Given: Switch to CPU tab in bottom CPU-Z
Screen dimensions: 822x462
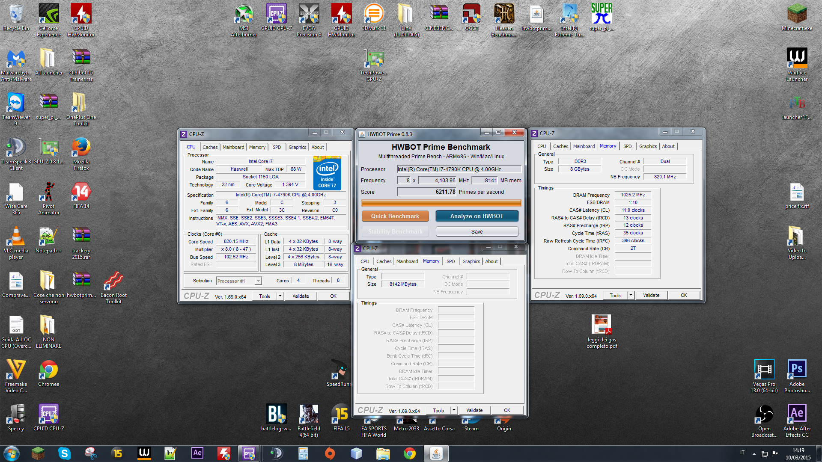Looking at the screenshot, I should (365, 261).
